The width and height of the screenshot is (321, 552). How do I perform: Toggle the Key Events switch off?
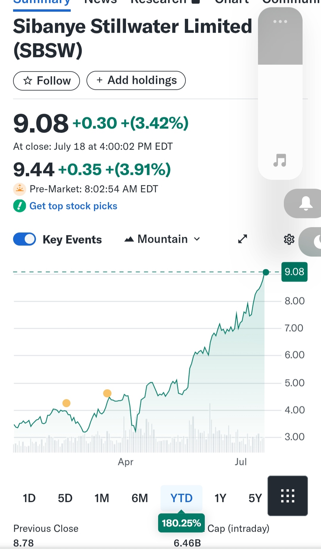(x=24, y=239)
